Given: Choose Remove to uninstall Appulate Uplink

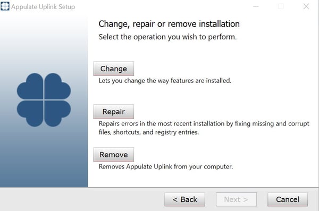Looking at the screenshot, I should [x=114, y=155].
